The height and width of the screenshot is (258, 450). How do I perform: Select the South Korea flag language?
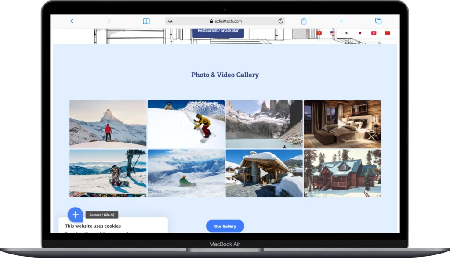(346, 33)
